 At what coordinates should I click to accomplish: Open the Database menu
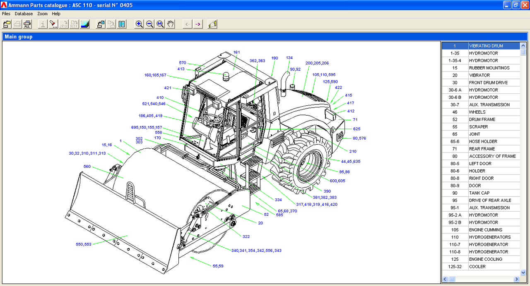click(24, 14)
